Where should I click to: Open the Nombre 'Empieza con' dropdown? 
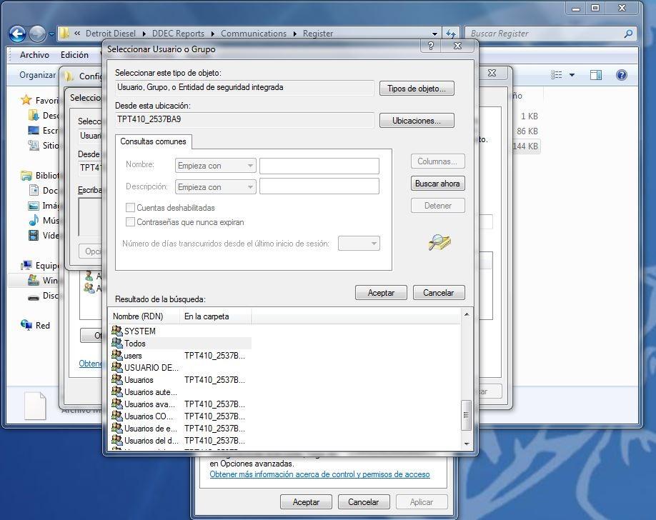pyautogui.click(x=215, y=166)
